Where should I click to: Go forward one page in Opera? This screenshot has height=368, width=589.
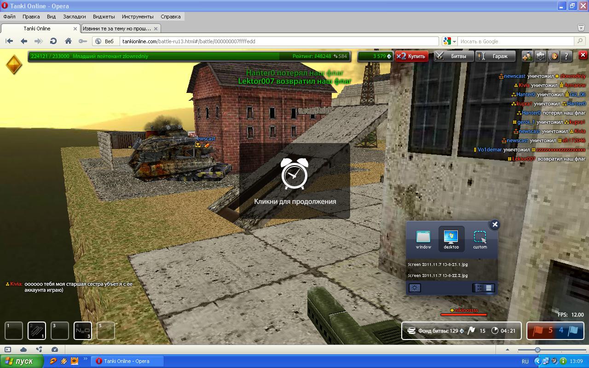(x=38, y=41)
